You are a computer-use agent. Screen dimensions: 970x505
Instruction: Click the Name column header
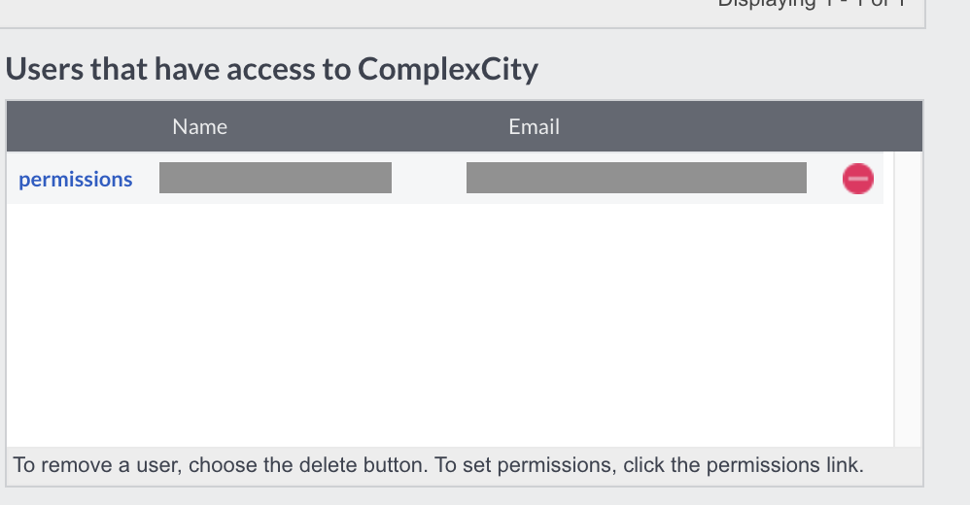199,126
